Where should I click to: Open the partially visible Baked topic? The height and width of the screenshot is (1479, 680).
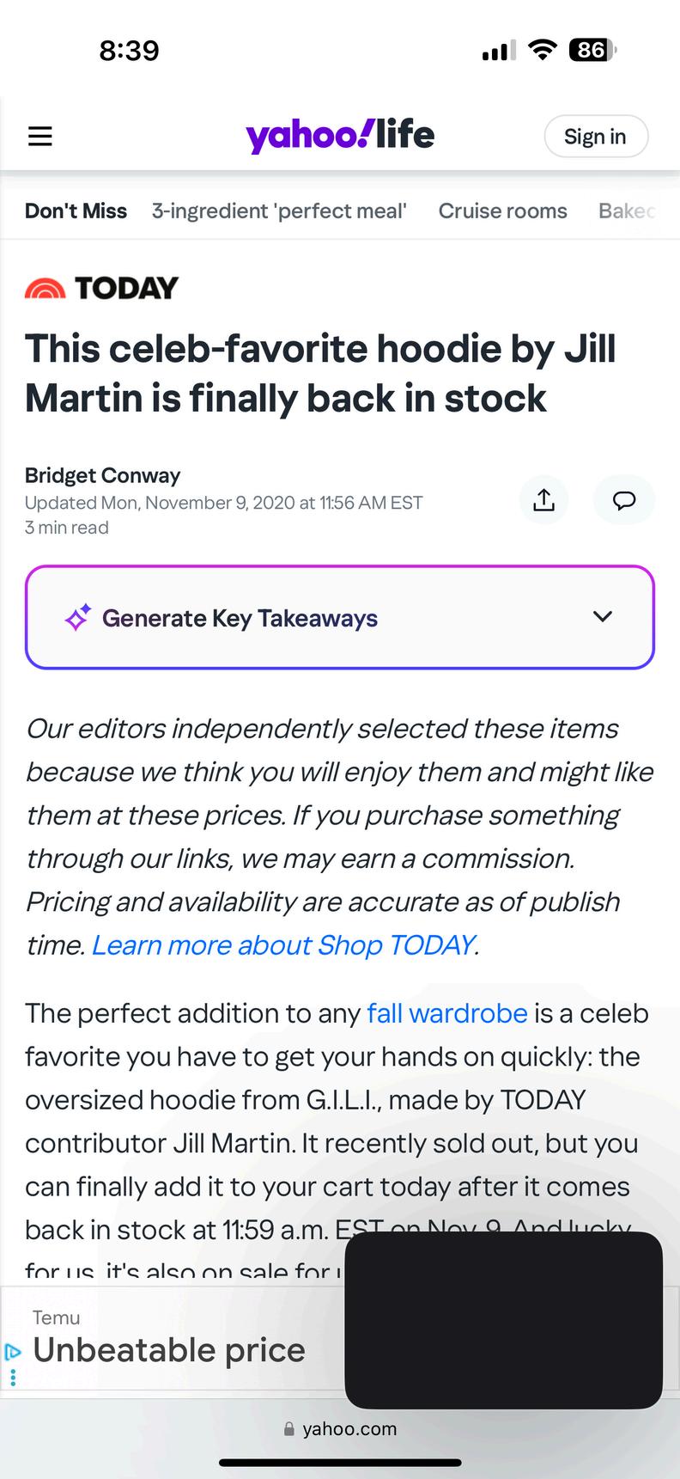pyautogui.click(x=627, y=211)
